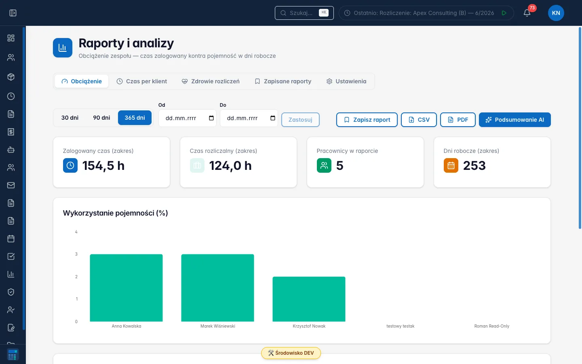Image resolution: width=582 pixels, height=364 pixels.
Task: Collapse the sidebar with the panel toggle icon
Action: tap(13, 13)
